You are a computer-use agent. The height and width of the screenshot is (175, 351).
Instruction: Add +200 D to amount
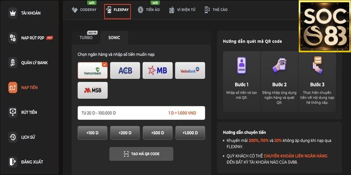click(x=125, y=133)
